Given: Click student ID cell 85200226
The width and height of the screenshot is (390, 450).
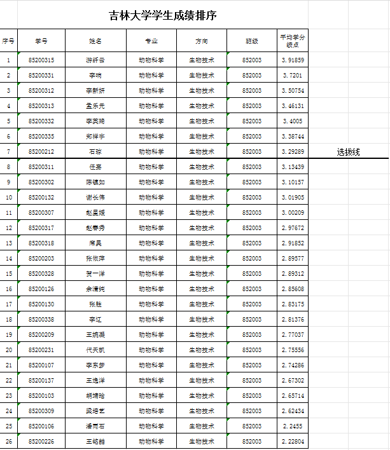Looking at the screenshot, I should (x=41, y=442).
